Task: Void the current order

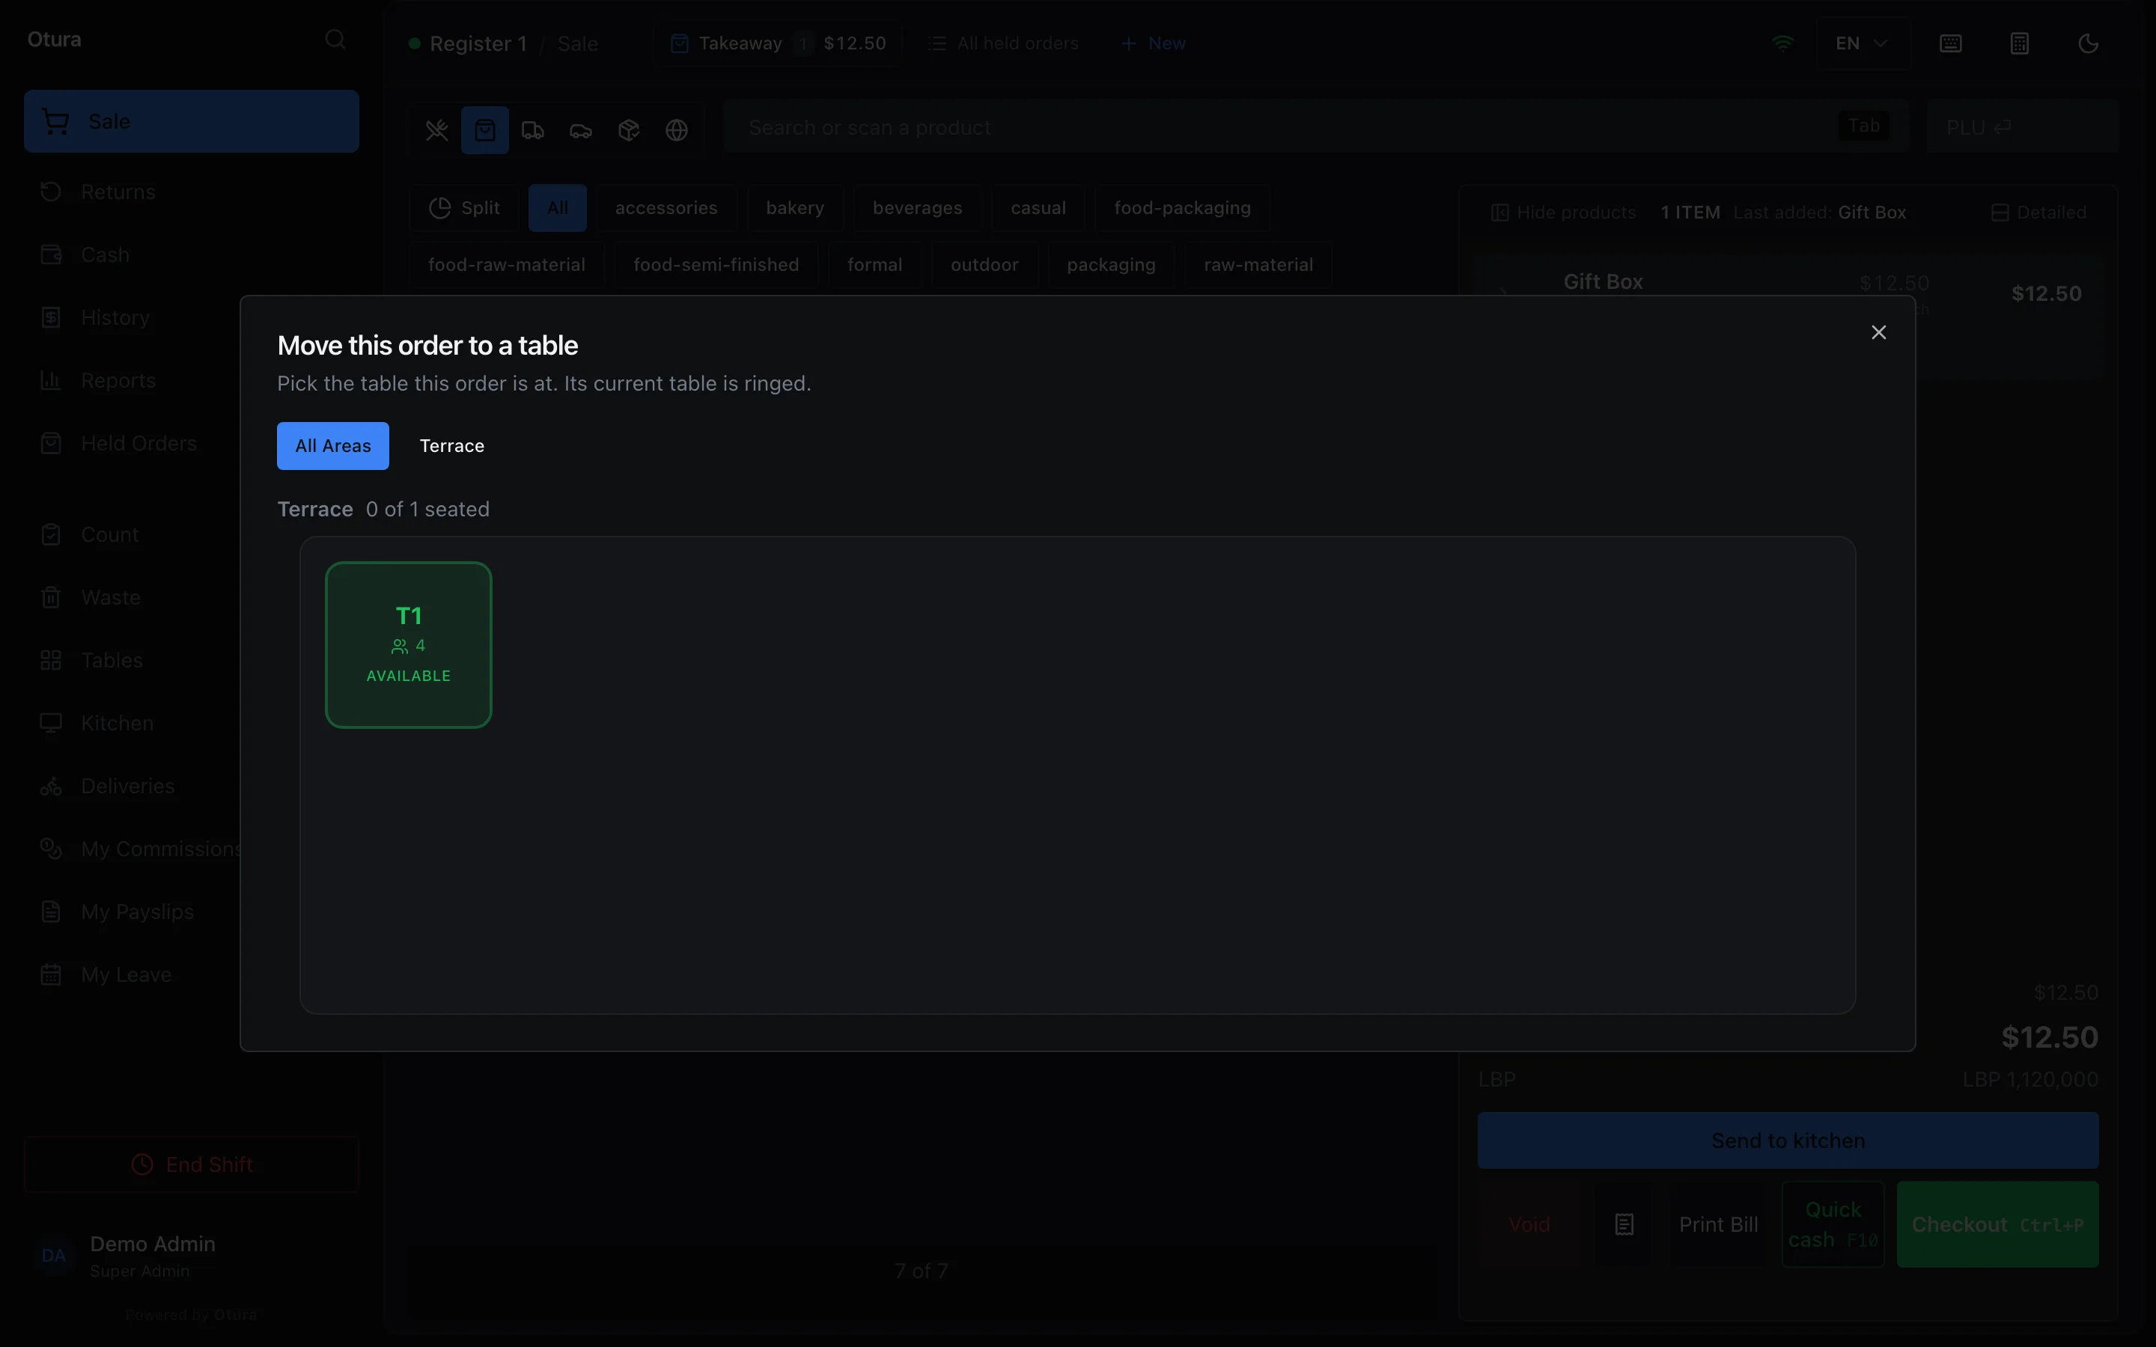Action: [1529, 1225]
